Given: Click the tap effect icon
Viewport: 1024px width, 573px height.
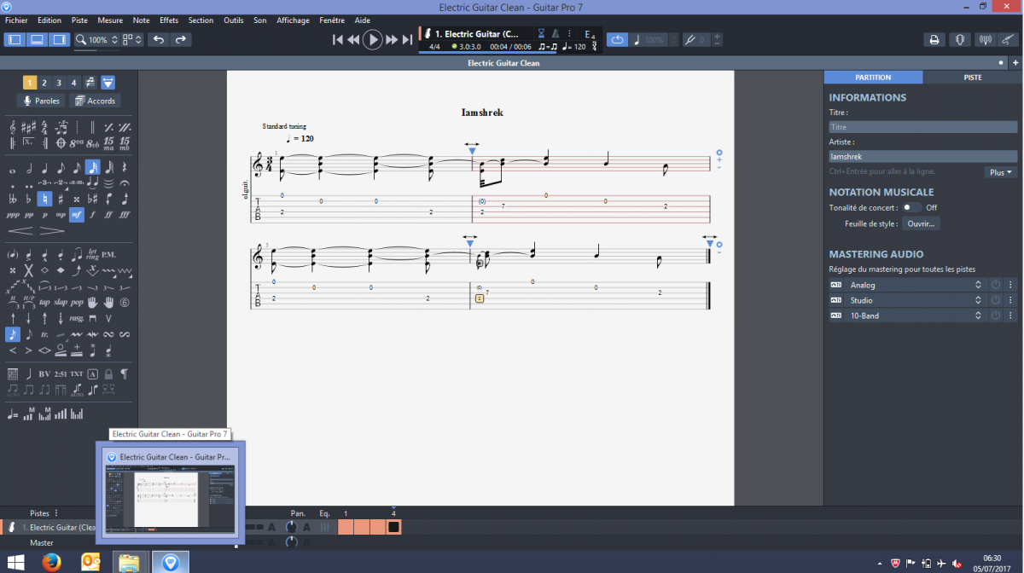Looking at the screenshot, I should point(45,302).
